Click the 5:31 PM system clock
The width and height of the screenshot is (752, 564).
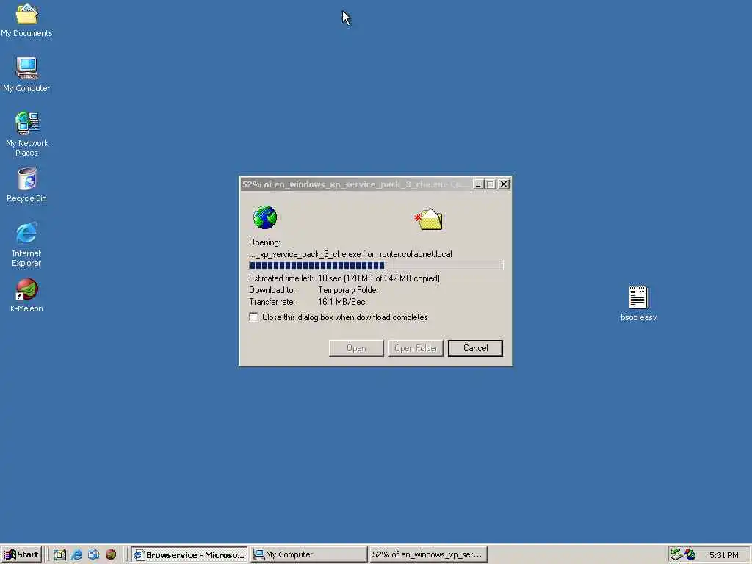tap(723, 555)
